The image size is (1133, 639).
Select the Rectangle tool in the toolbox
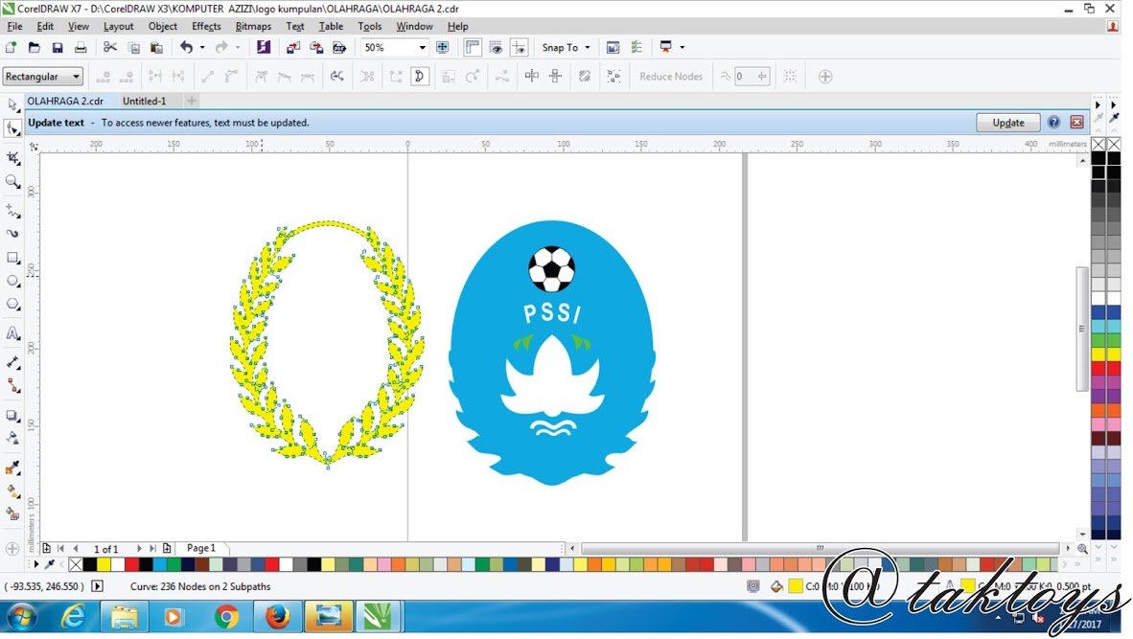click(x=13, y=258)
